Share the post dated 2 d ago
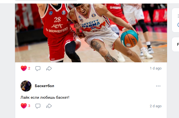Image resolution: width=179 pixels, height=118 pixels. (x=49, y=106)
